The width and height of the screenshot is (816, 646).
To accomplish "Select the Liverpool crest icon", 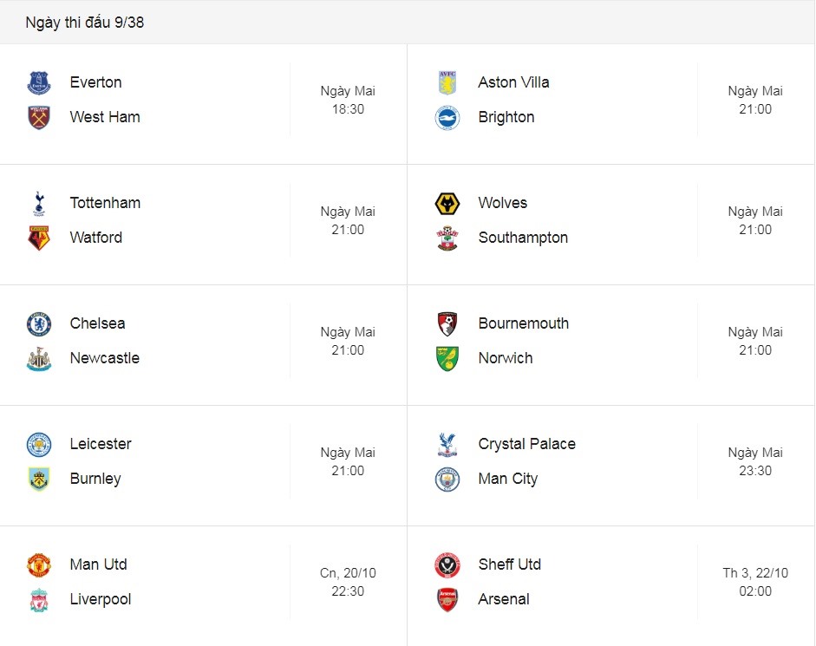I will pyautogui.click(x=39, y=600).
